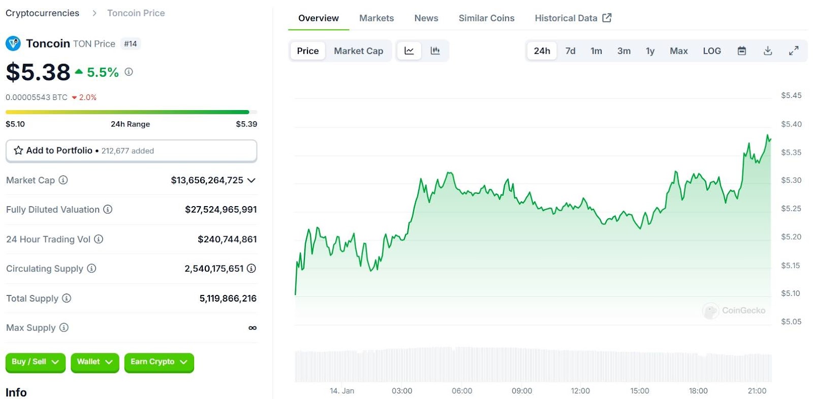Open info icon next to 5.5% change
Viewport: 813px width, 399px height.
click(129, 72)
